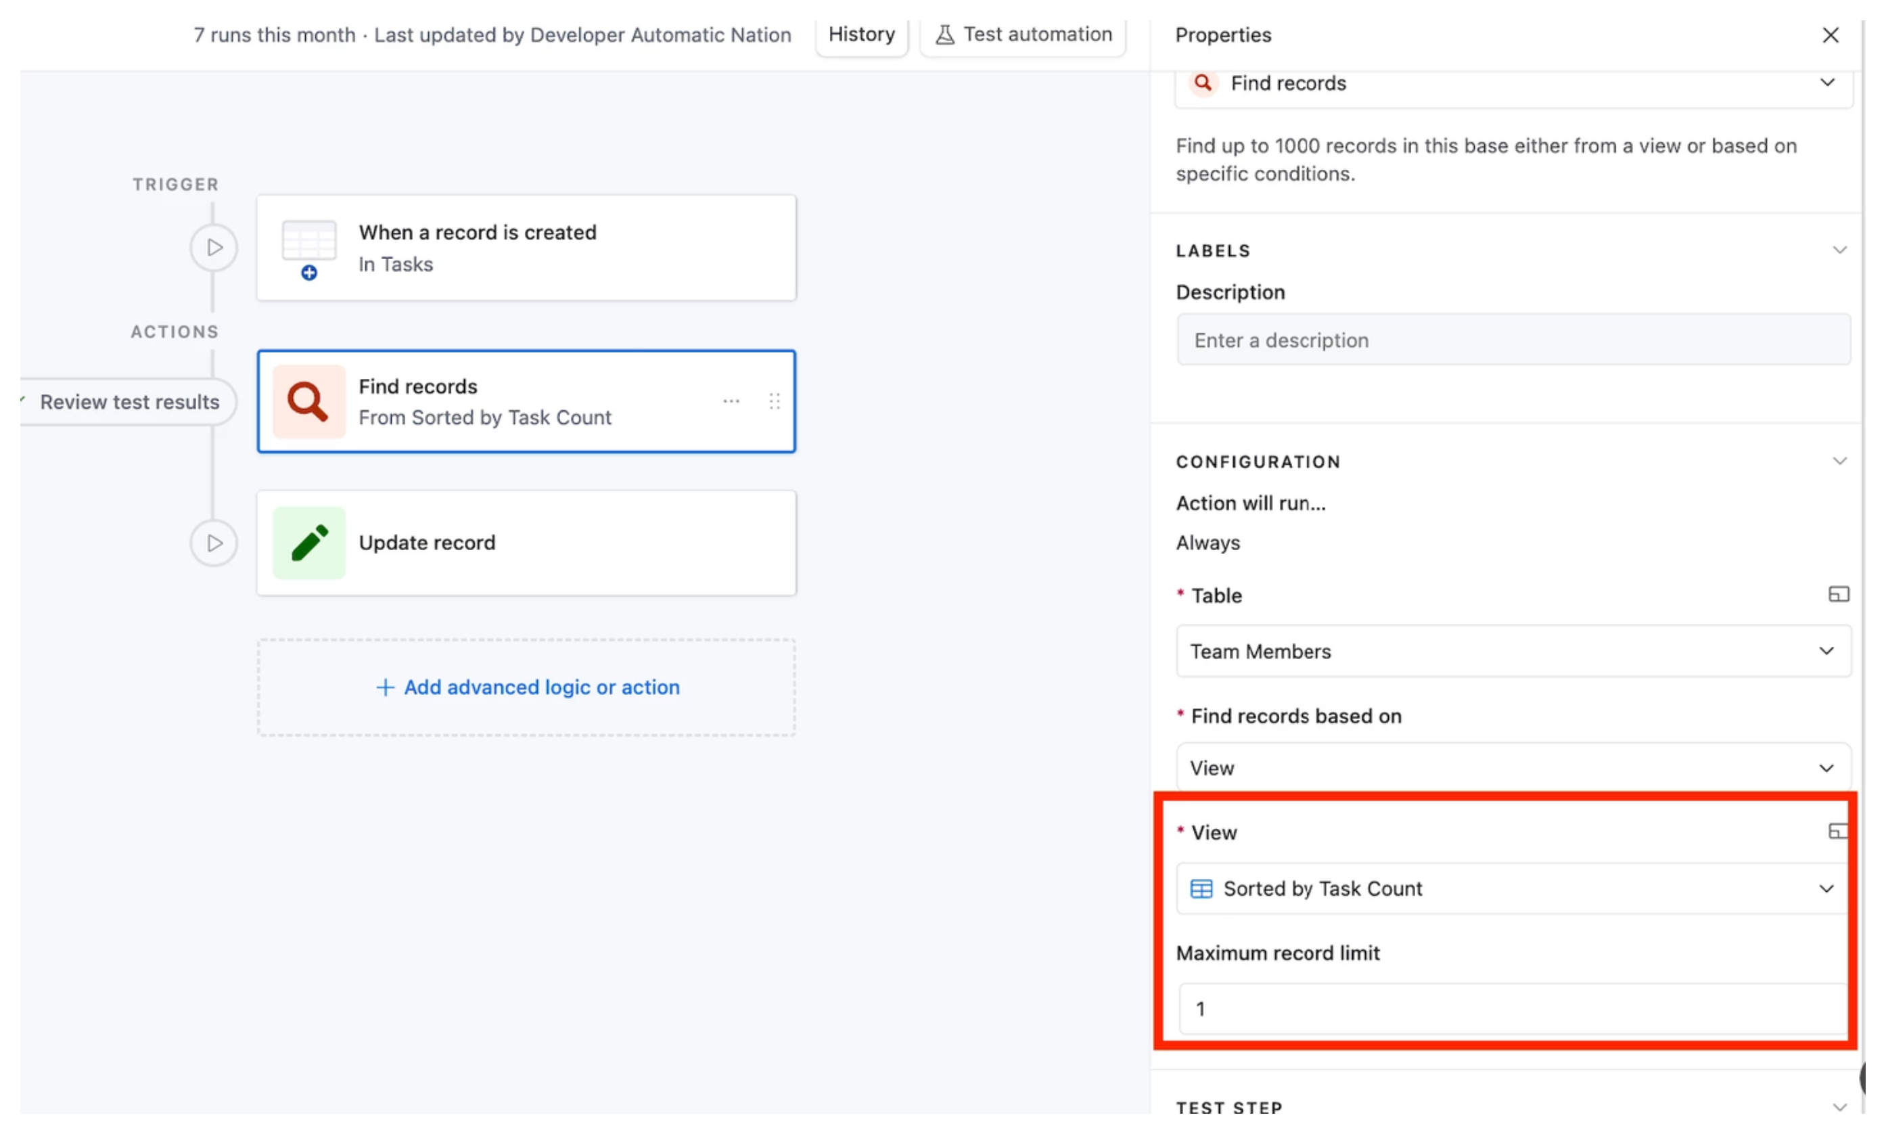Edit the Maximum record limit value
The height and width of the screenshot is (1134, 1886).
tap(1513, 1008)
